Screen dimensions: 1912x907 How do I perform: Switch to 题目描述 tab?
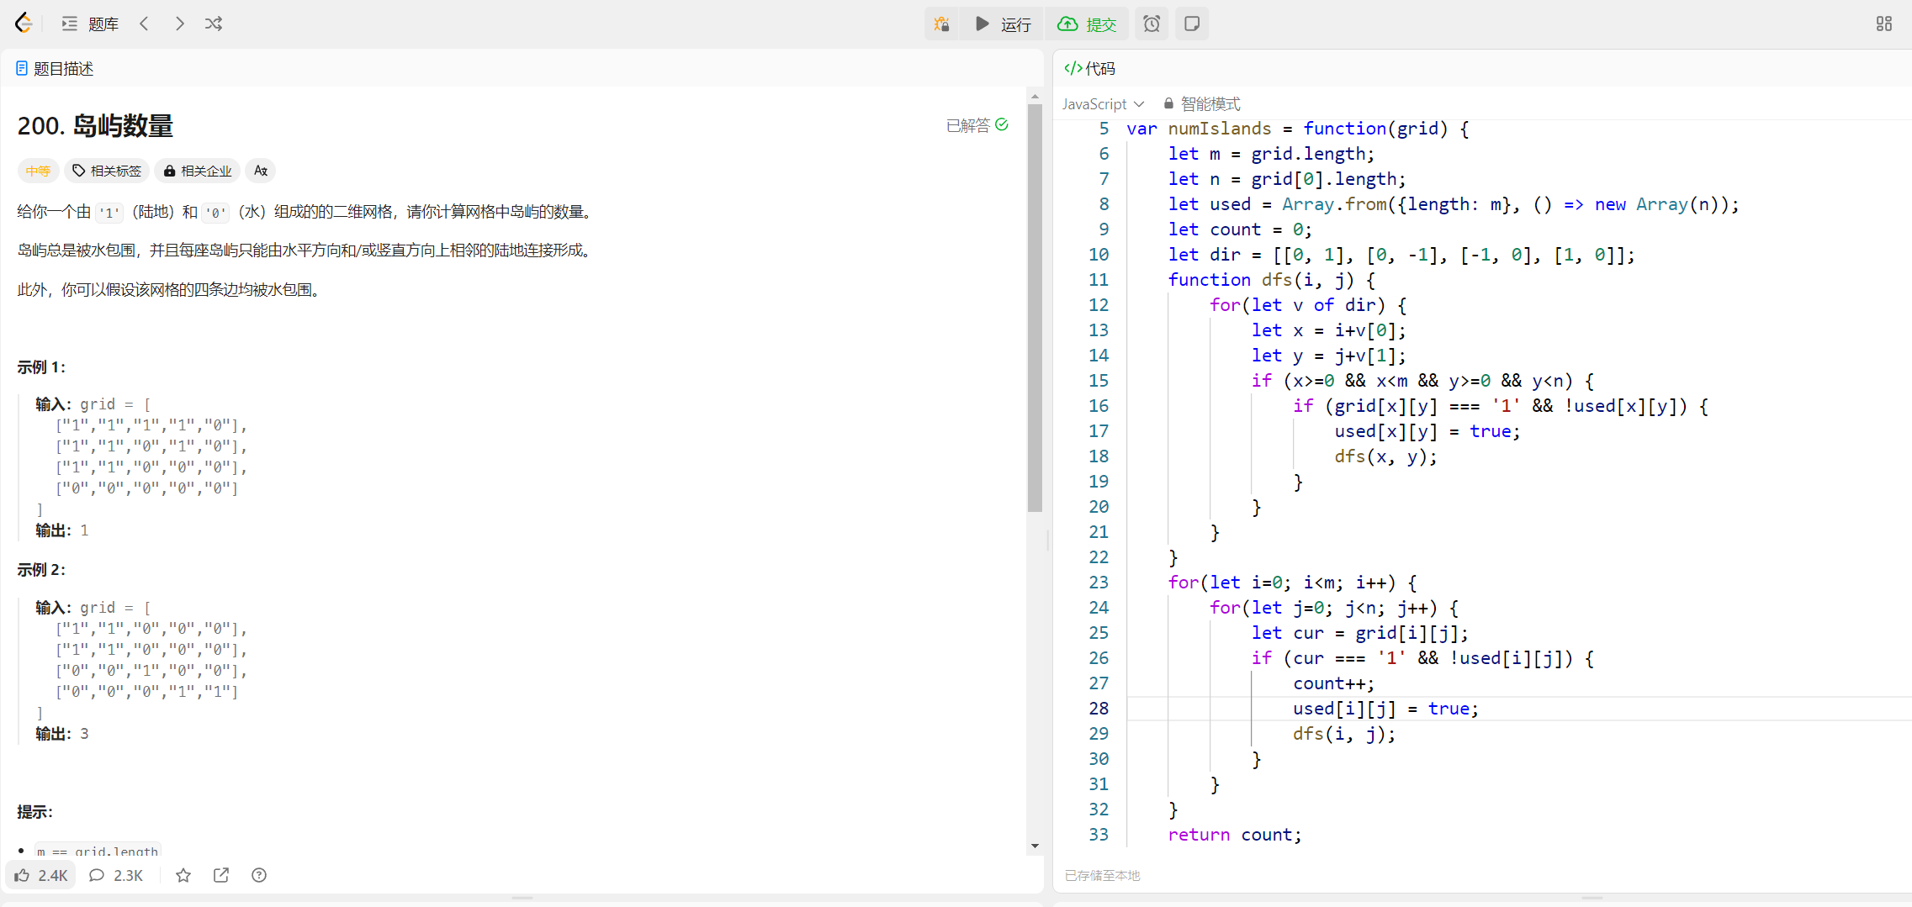pyautogui.click(x=55, y=68)
